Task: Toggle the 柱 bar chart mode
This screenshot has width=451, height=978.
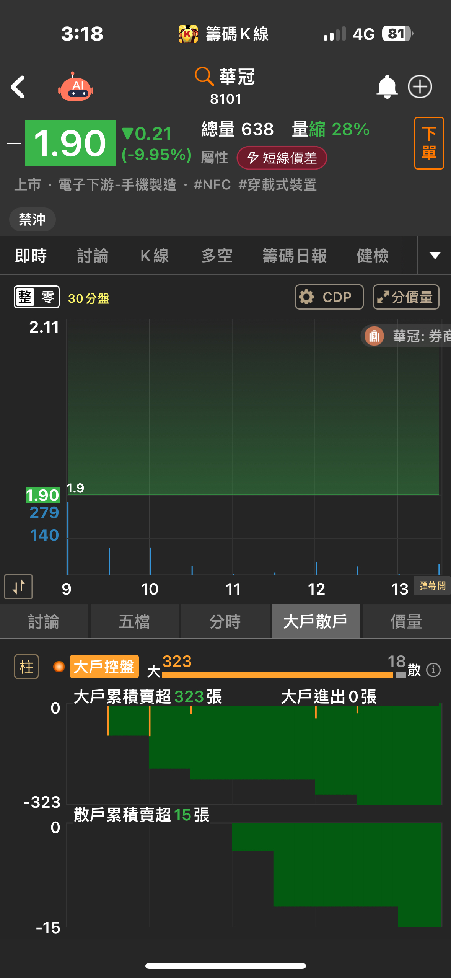Action: (x=26, y=667)
